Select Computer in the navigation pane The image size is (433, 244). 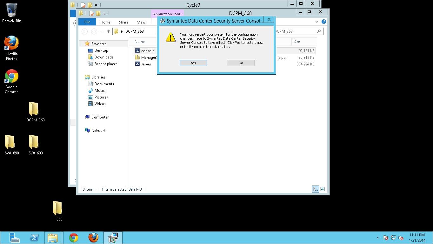100,117
